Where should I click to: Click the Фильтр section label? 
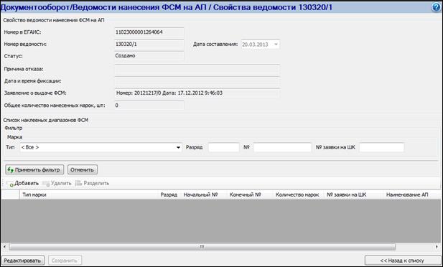tap(13, 128)
